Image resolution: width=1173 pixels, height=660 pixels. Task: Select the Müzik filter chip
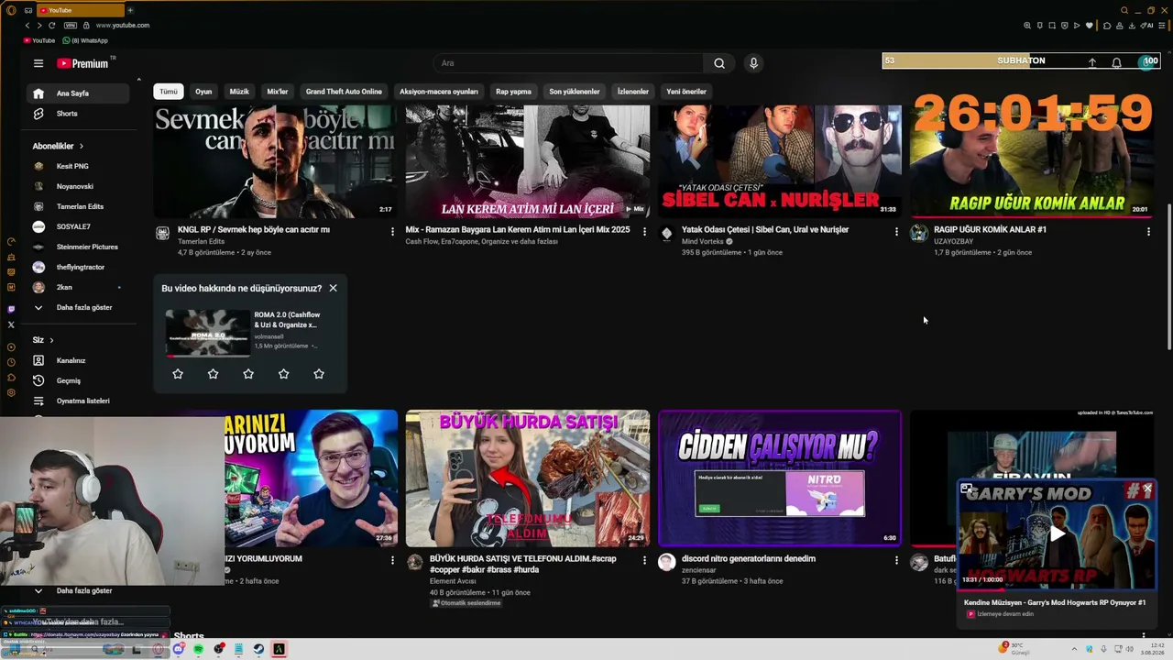click(239, 92)
